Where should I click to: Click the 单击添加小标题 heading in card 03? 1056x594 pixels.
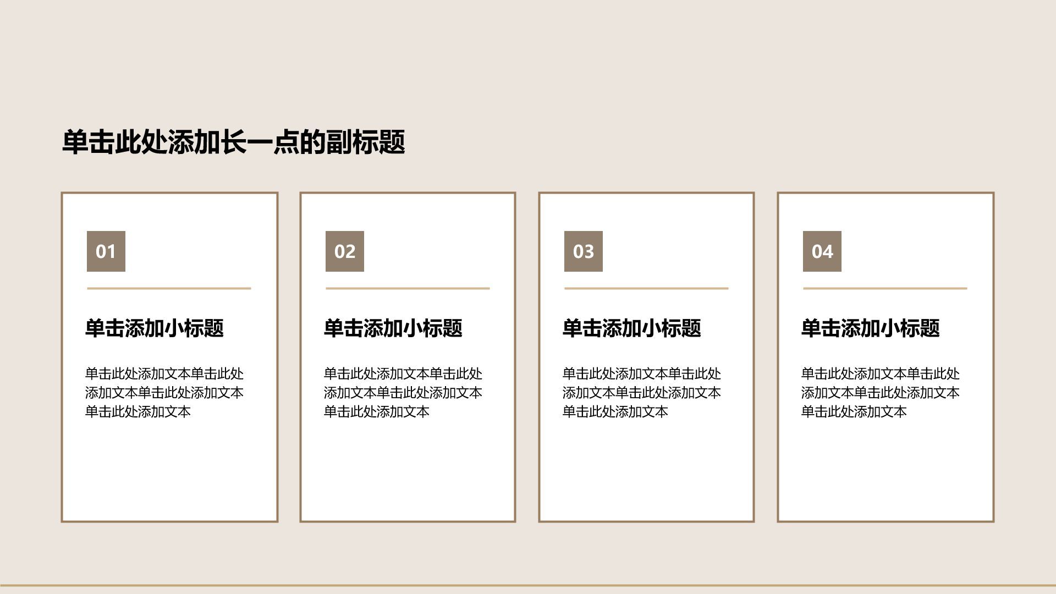coord(632,328)
